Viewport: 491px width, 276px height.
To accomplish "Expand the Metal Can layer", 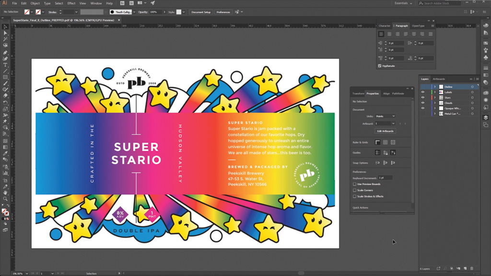I will pos(434,114).
